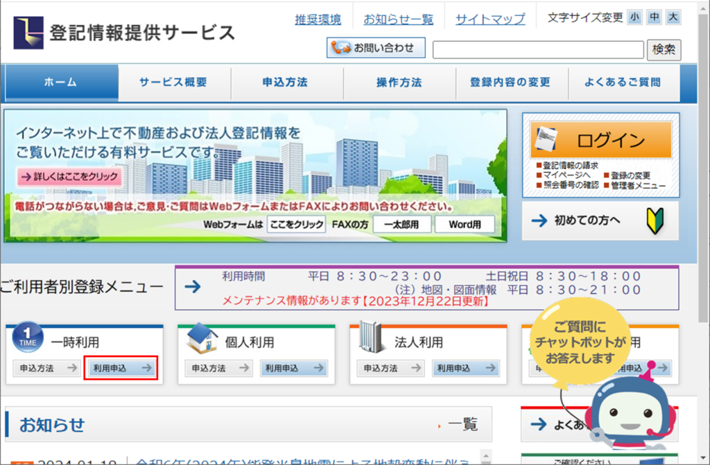Image resolution: width=710 pixels, height=465 pixels.
Task: Set text size to 中
Action: point(654,18)
